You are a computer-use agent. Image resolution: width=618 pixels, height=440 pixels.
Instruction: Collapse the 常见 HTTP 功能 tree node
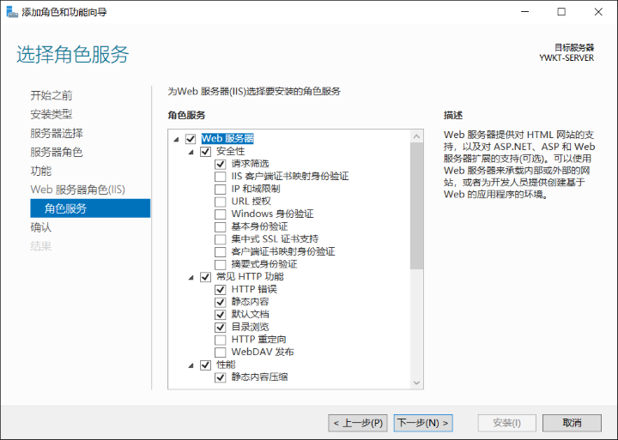coord(191,277)
